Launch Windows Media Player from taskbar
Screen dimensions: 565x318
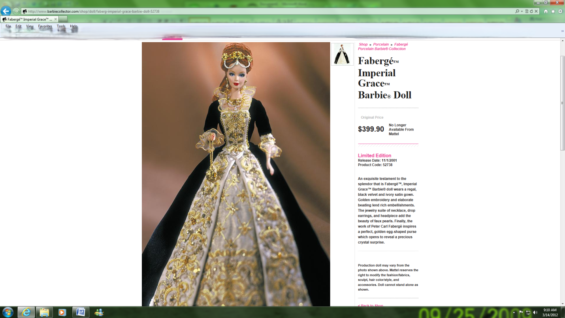click(x=62, y=312)
